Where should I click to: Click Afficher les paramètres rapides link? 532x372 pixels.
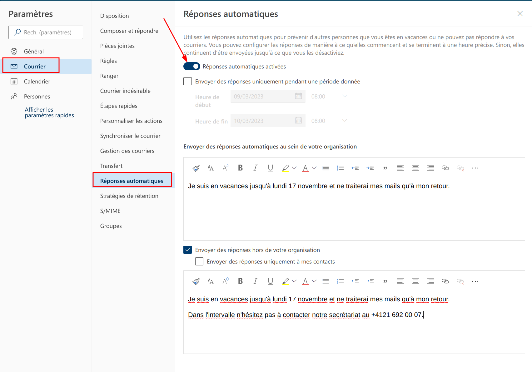[49, 113]
